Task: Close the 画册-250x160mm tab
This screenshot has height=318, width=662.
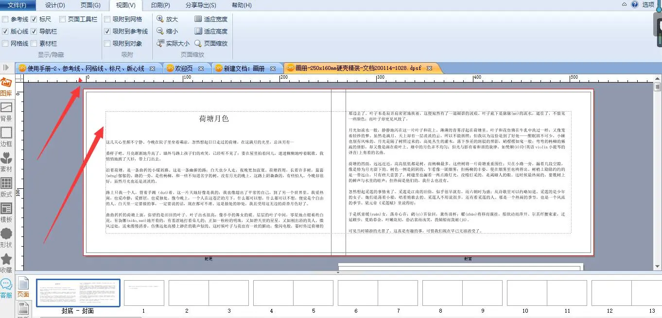Action: (x=429, y=68)
